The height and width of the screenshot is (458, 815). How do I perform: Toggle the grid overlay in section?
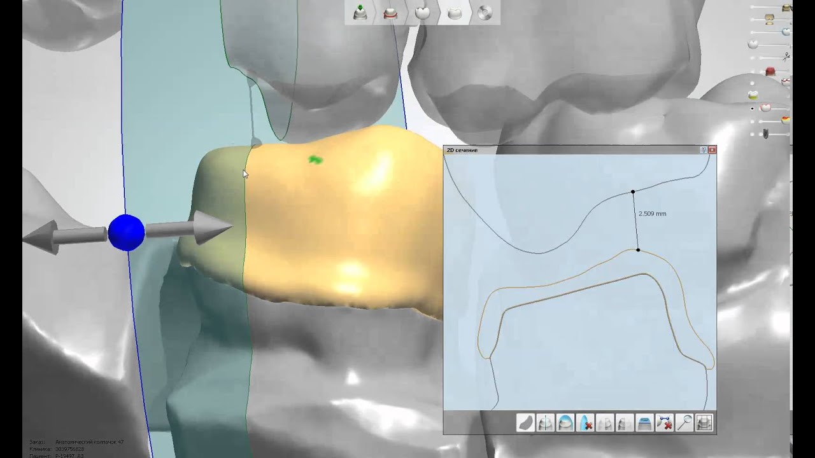pyautogui.click(x=704, y=422)
